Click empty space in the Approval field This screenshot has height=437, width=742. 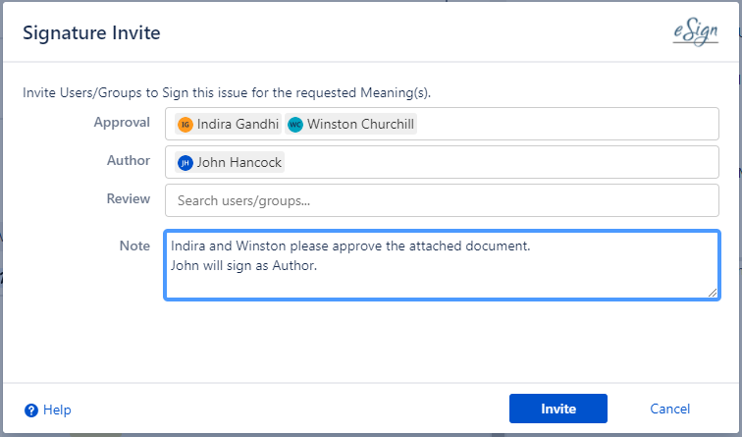point(569,125)
